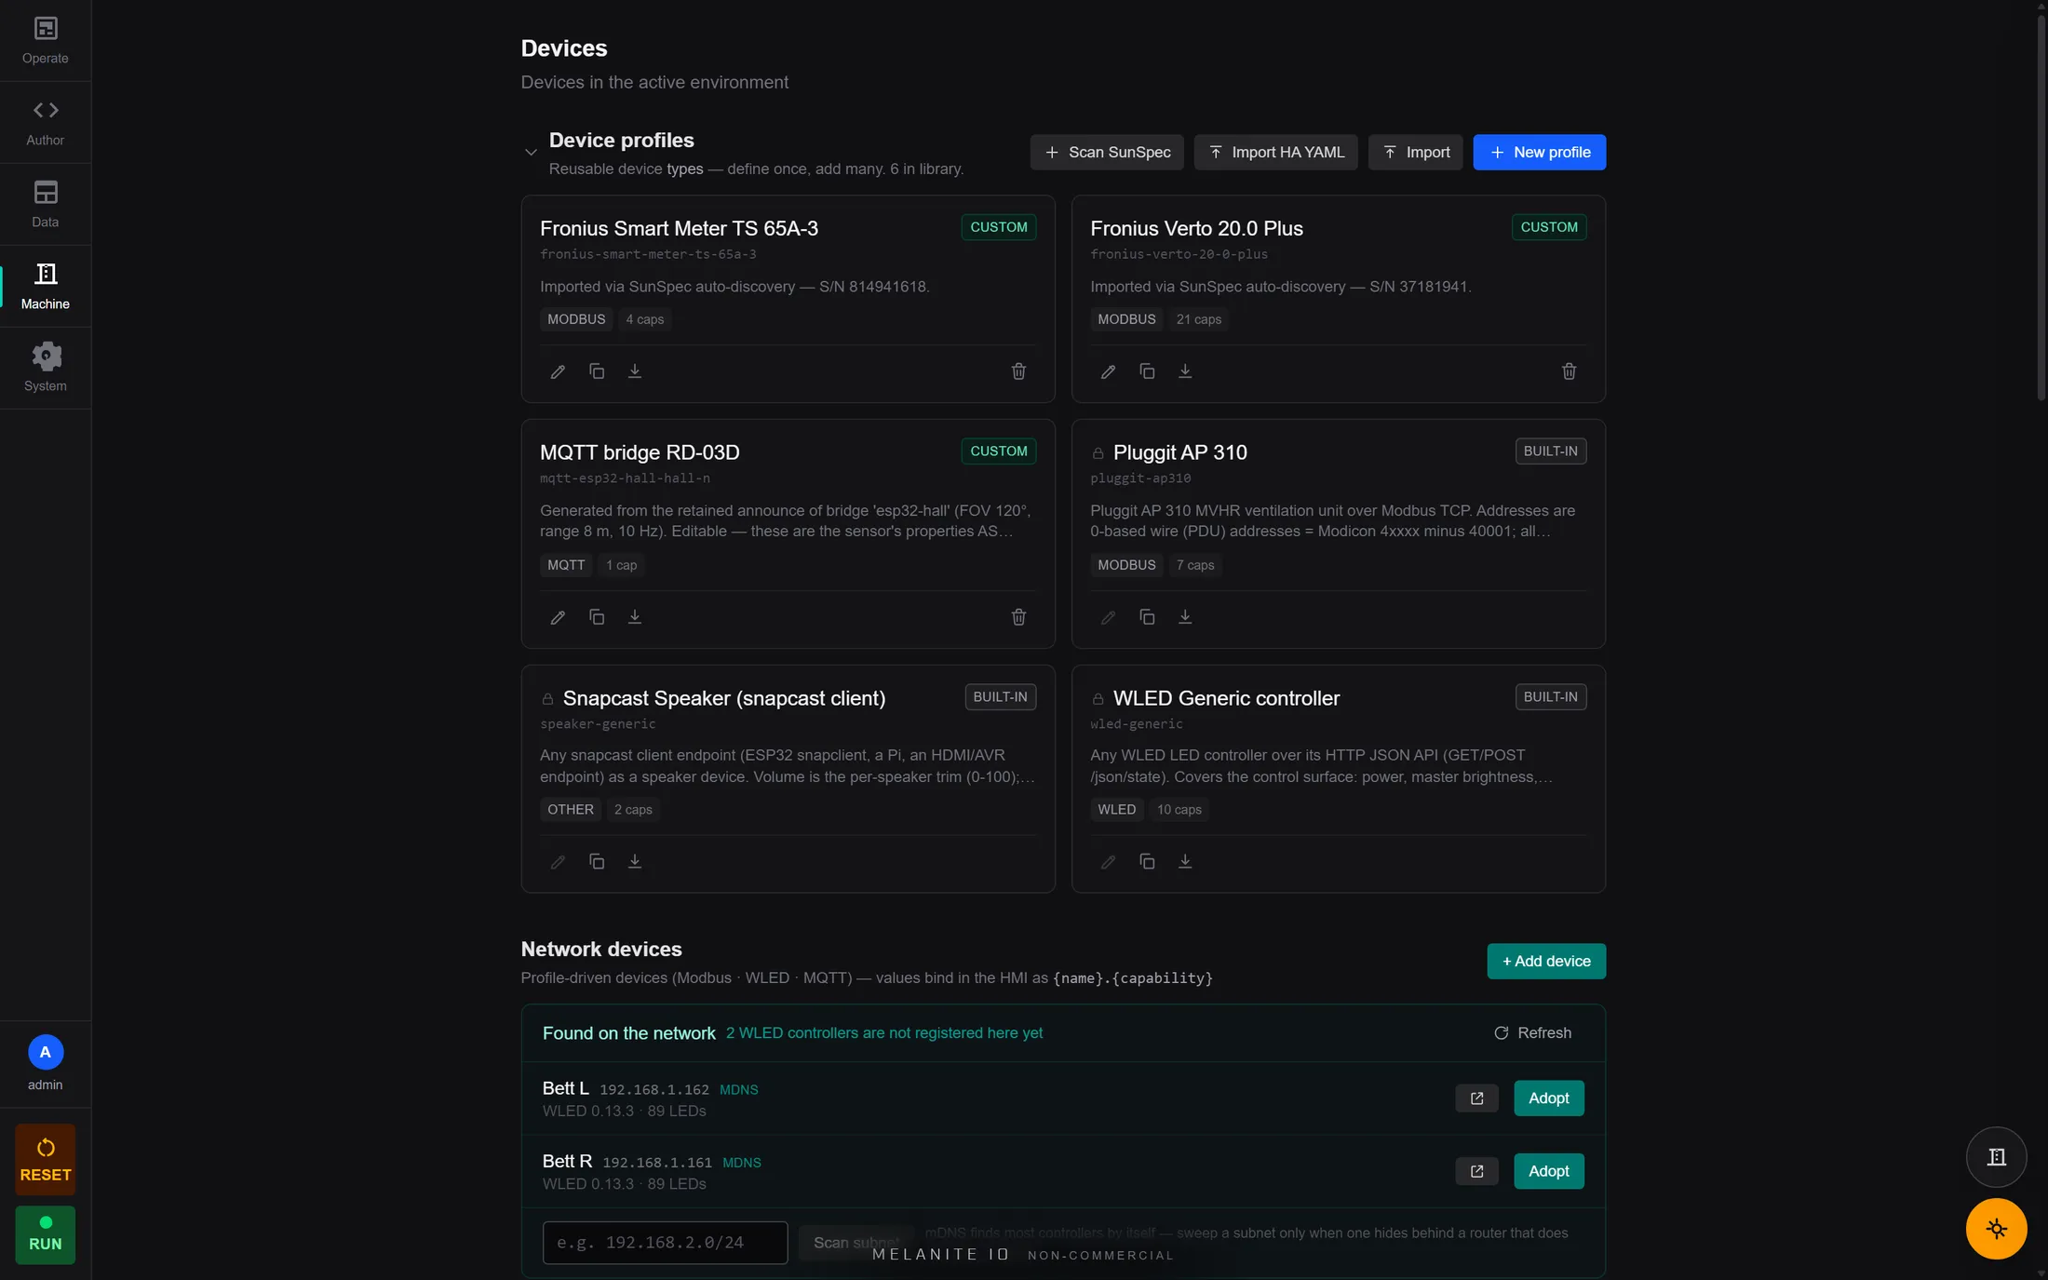Click Scan SunSpec button
The height and width of the screenshot is (1280, 2048).
1107,153
